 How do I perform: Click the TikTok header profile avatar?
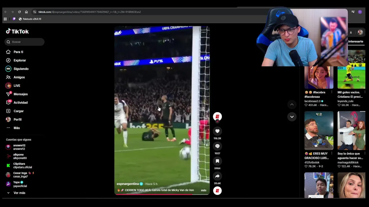pyautogui.click(x=360, y=32)
